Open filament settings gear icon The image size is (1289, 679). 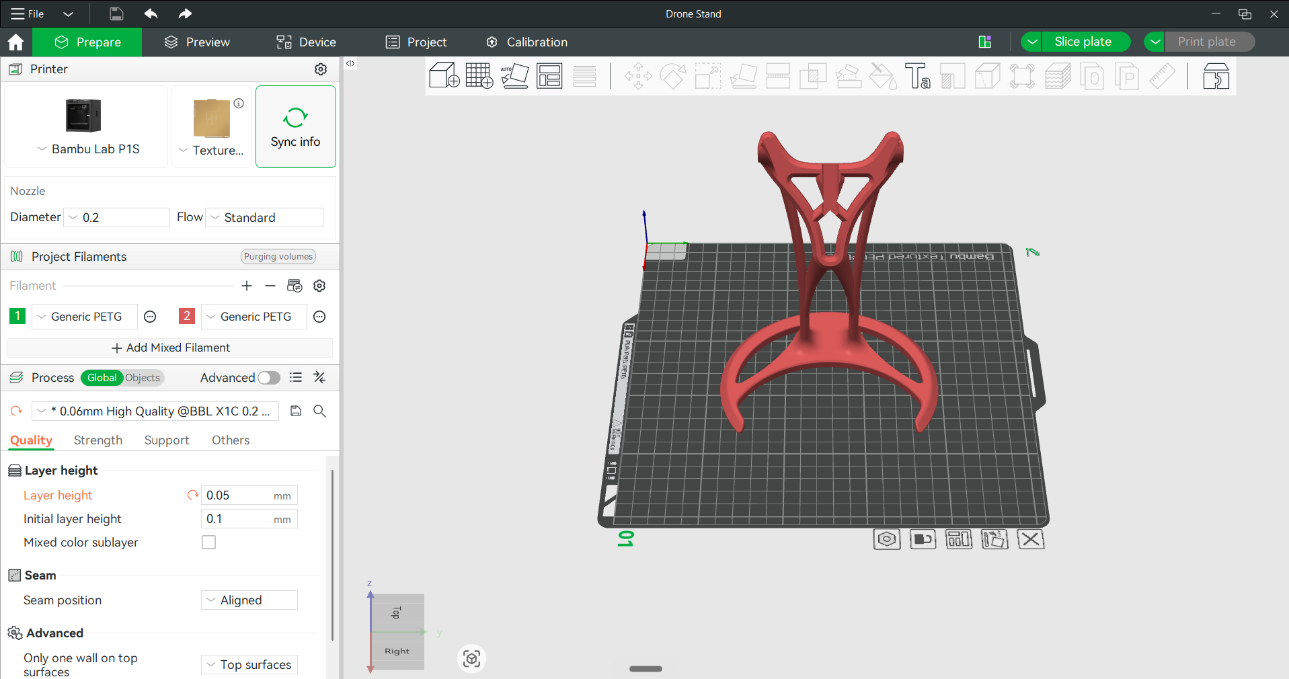pyautogui.click(x=319, y=286)
